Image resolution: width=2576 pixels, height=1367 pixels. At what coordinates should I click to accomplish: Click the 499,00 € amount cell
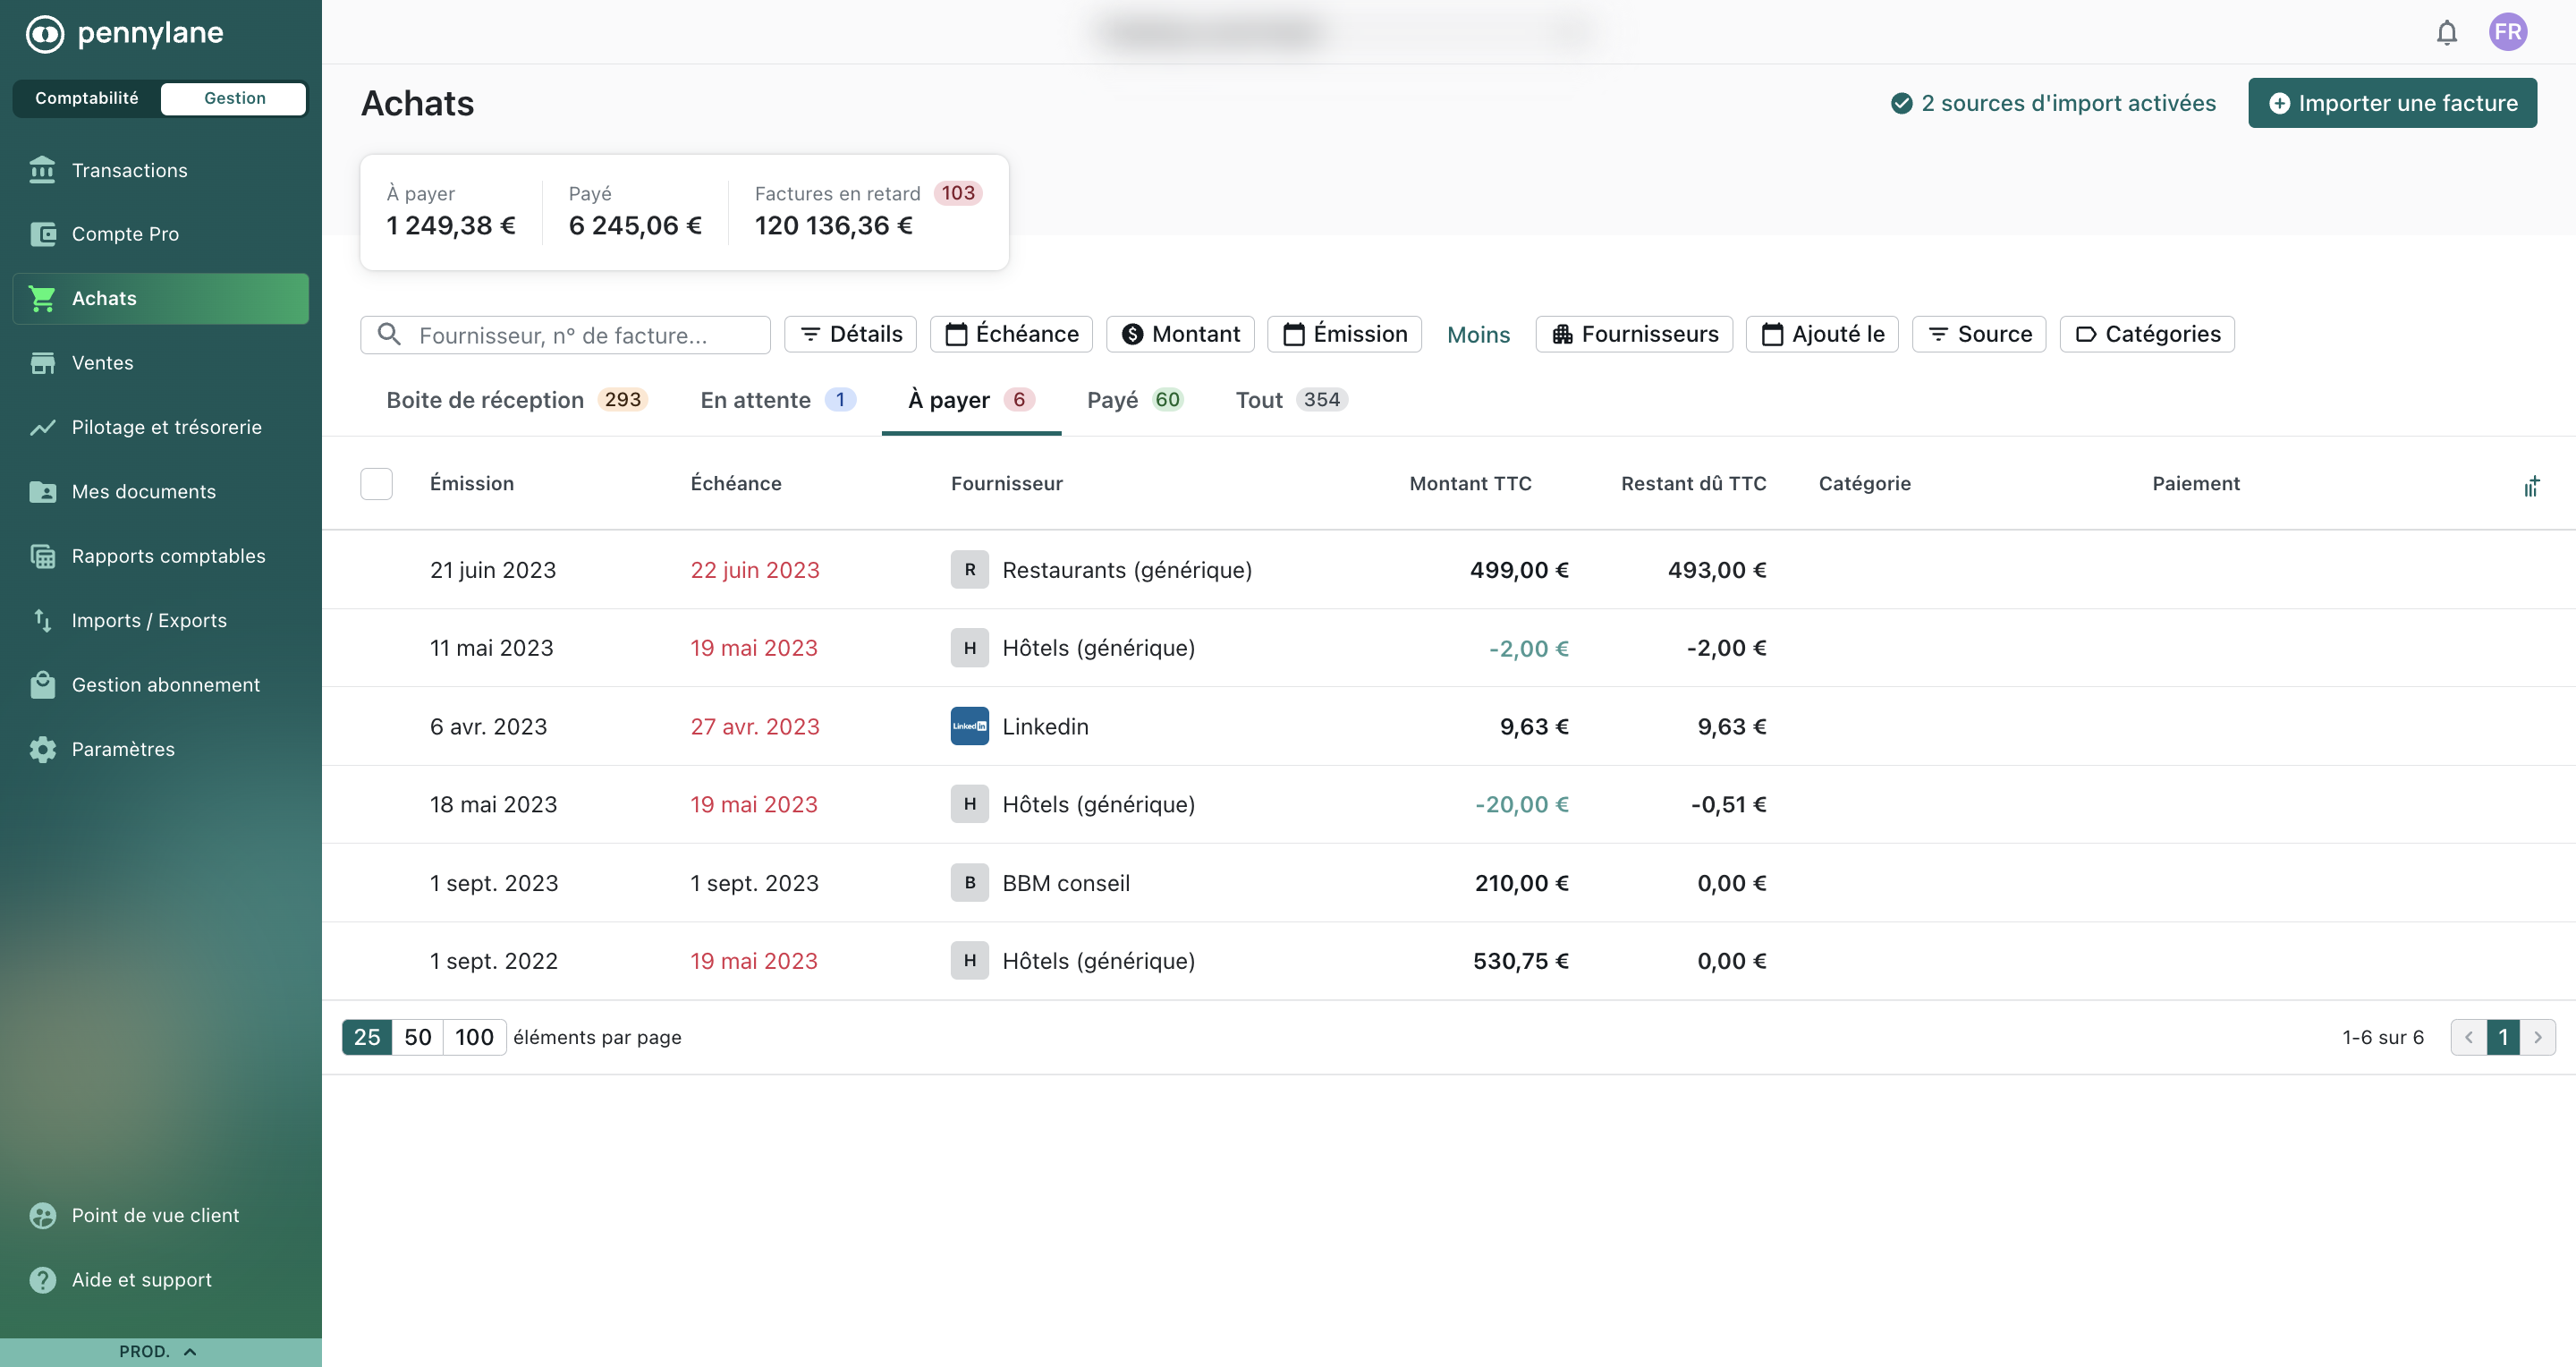[x=1519, y=570]
